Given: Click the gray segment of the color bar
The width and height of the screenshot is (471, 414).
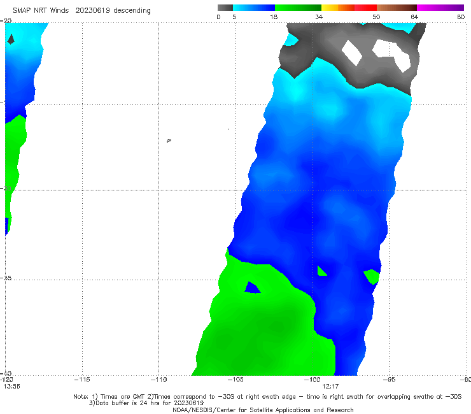Looking at the screenshot, I should (225, 8).
